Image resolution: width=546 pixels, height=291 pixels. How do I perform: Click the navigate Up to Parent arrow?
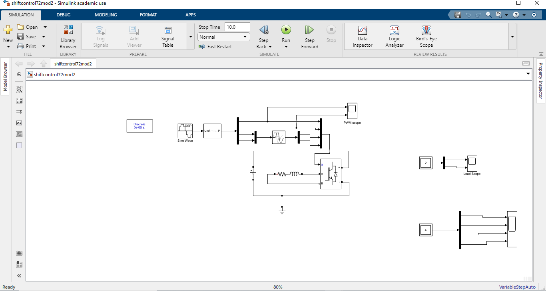44,63
